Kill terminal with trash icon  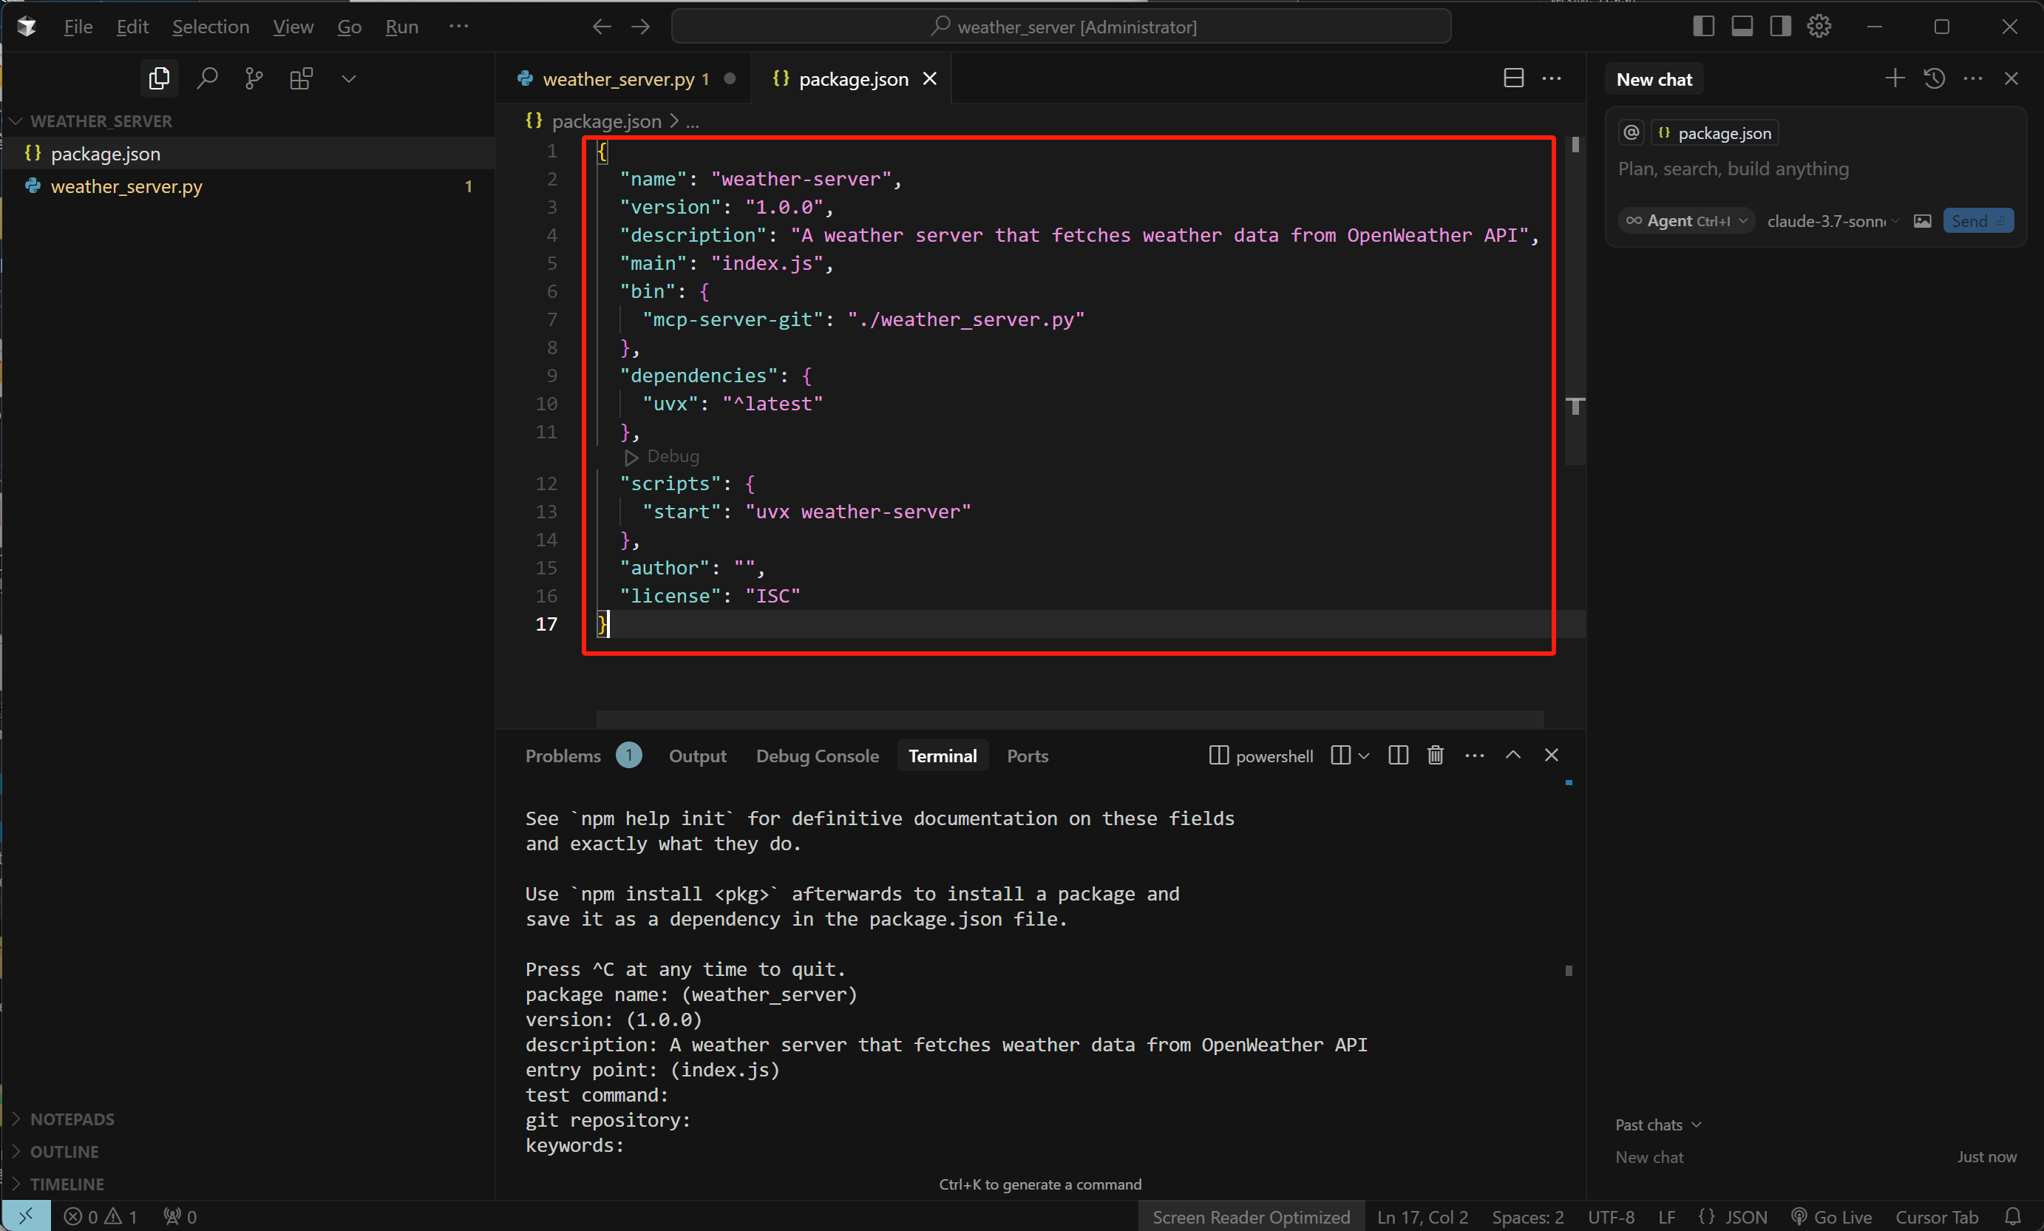pyautogui.click(x=1436, y=755)
